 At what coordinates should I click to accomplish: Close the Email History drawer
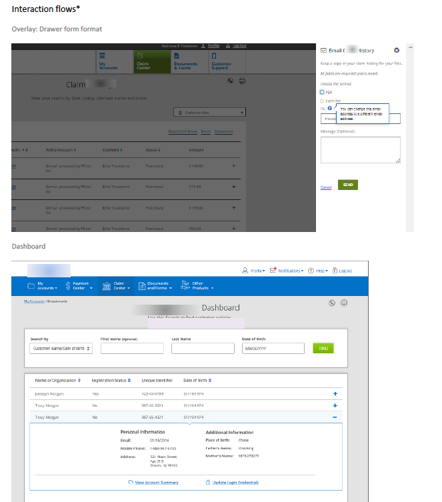click(397, 50)
